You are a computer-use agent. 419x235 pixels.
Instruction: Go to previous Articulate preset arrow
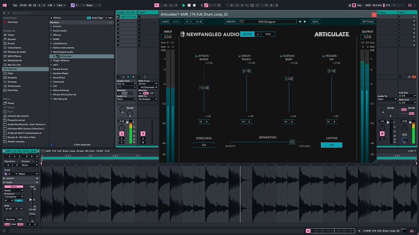(300, 22)
